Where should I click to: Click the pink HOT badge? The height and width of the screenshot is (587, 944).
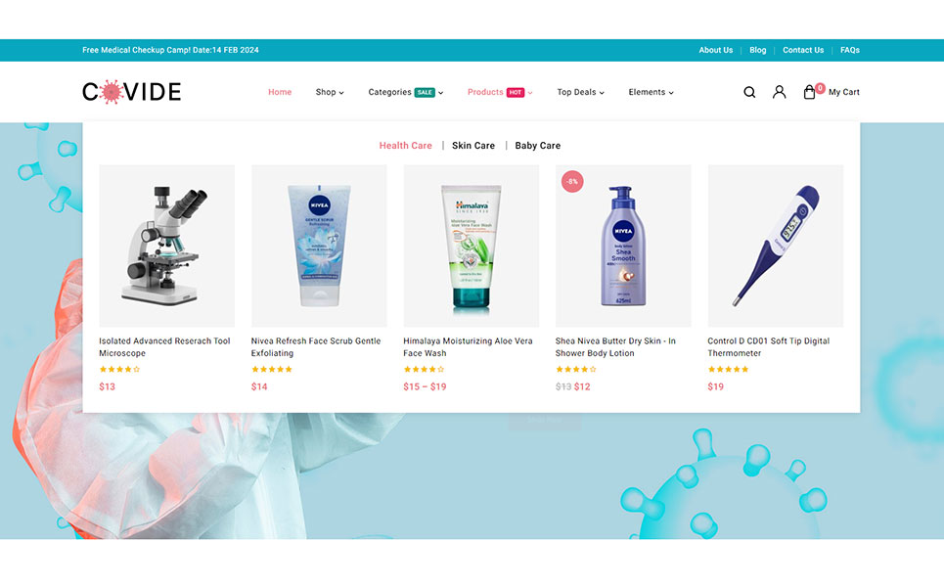[516, 92]
